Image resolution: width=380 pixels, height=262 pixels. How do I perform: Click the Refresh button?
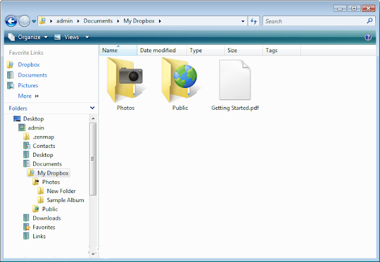254,21
